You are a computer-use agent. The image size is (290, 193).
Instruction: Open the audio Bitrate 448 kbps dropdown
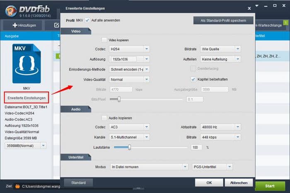(x=220, y=137)
